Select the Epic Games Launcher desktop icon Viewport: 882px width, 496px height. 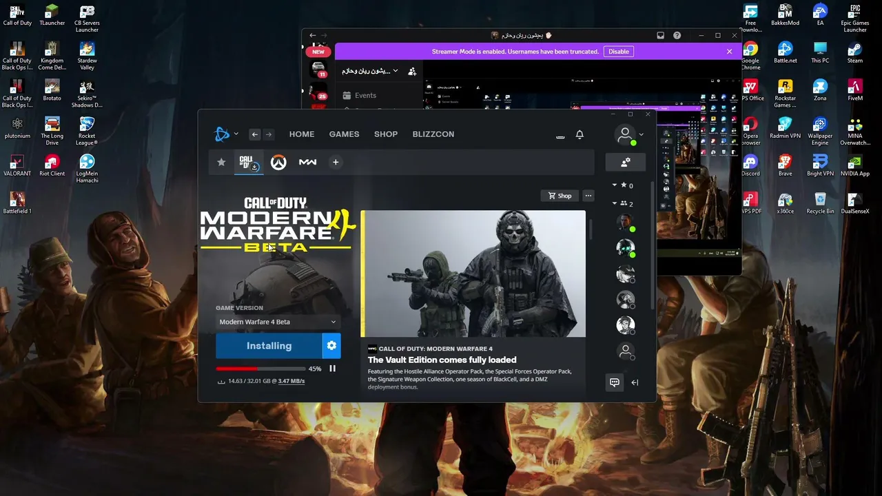(x=855, y=19)
